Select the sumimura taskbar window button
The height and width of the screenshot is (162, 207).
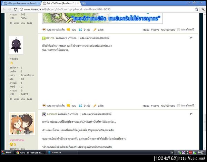coord(62,153)
